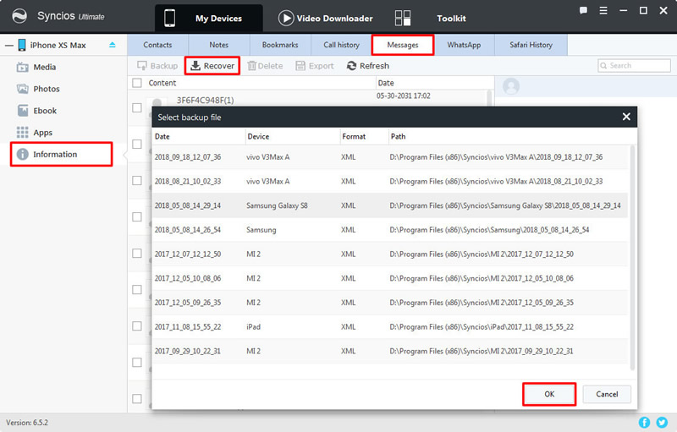Image resolution: width=677 pixels, height=432 pixels.
Task: Refresh the message list
Action: [368, 66]
